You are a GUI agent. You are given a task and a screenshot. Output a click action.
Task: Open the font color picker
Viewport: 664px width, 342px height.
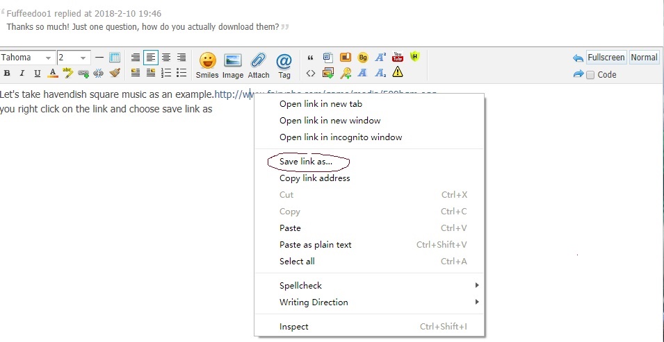coord(53,73)
